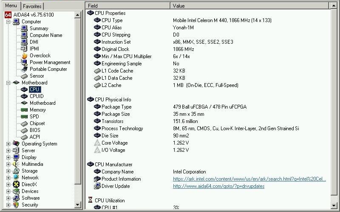This screenshot has width=340, height=212.
Task: Click the SPD memory icon
Action: 24,116
